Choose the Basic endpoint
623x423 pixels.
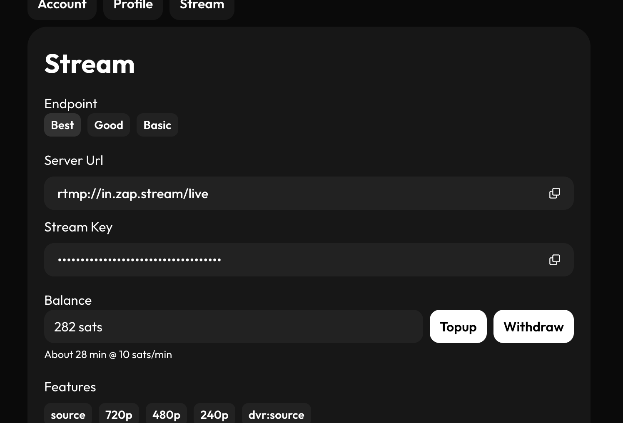(x=157, y=125)
